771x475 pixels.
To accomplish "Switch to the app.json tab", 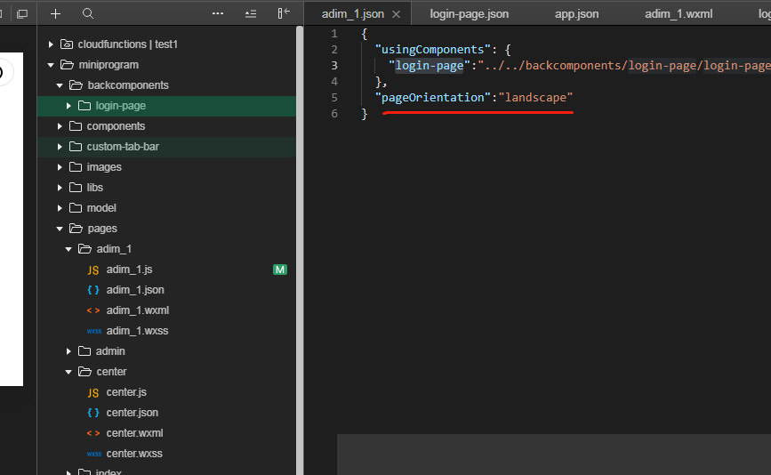I will click(x=576, y=14).
